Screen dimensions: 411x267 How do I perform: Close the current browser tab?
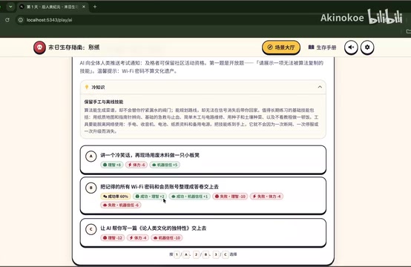pyautogui.click(x=84, y=7)
